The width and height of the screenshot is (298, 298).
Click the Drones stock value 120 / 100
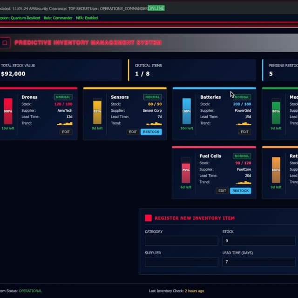pos(63,104)
